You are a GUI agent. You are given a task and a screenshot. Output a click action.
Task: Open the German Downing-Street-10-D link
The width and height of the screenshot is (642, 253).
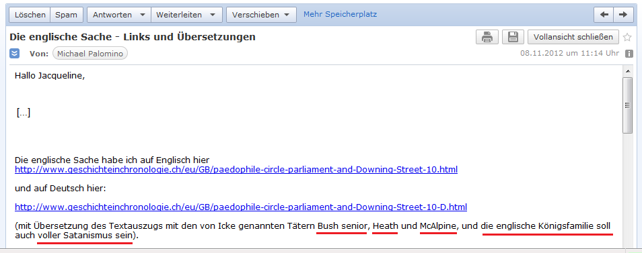coord(241,207)
